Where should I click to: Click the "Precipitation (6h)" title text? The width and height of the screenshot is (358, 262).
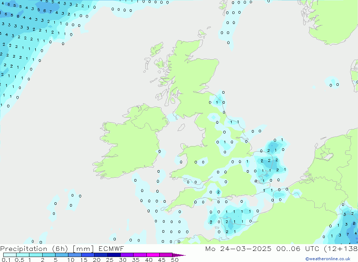[x=34, y=248]
